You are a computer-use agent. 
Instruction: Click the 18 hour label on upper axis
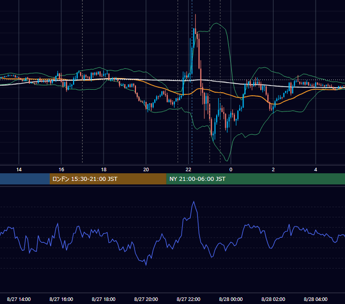[103, 170]
